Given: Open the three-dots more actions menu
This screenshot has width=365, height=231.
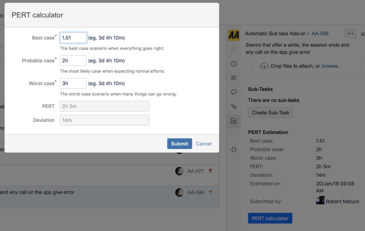Looking at the screenshot, I should pos(350,33).
